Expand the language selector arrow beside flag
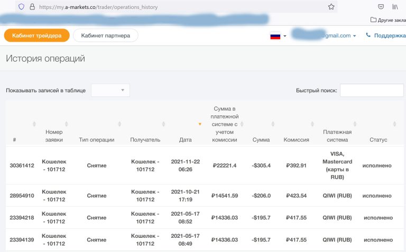The width and height of the screenshot is (406, 252). pyautogui.click(x=285, y=36)
